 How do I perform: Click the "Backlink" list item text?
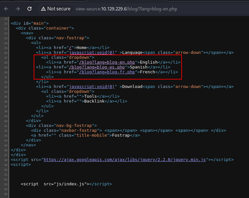click(94, 101)
